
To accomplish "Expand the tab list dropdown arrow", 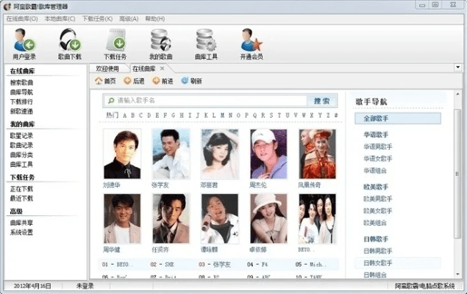I will pos(457,68).
